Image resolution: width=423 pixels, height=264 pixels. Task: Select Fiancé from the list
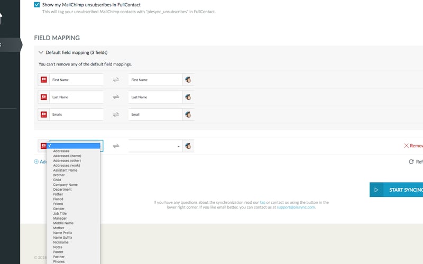click(58, 200)
